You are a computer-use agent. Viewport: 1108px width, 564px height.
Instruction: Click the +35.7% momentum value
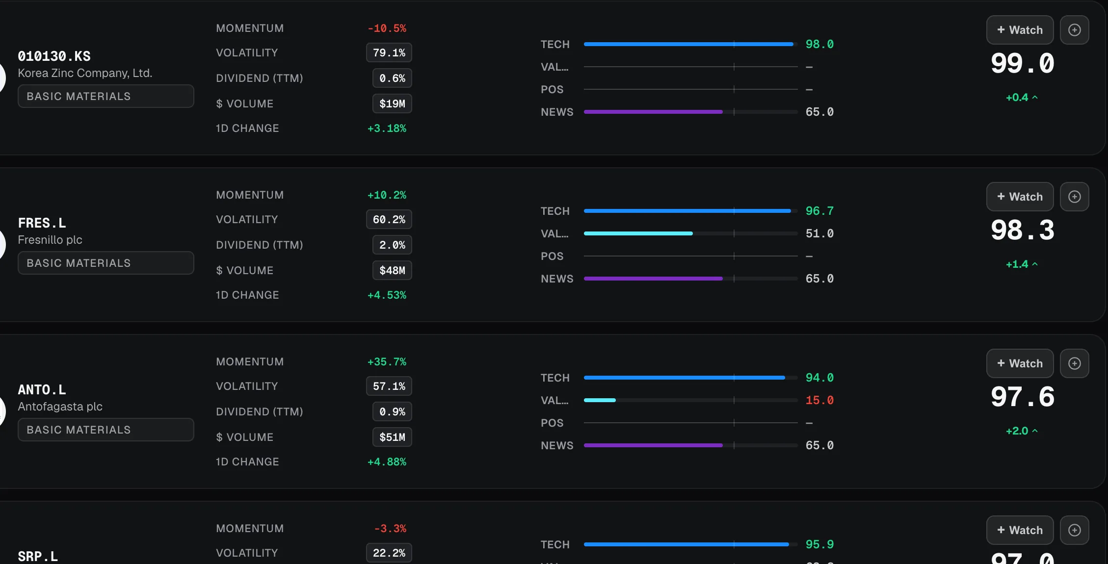[x=387, y=362]
